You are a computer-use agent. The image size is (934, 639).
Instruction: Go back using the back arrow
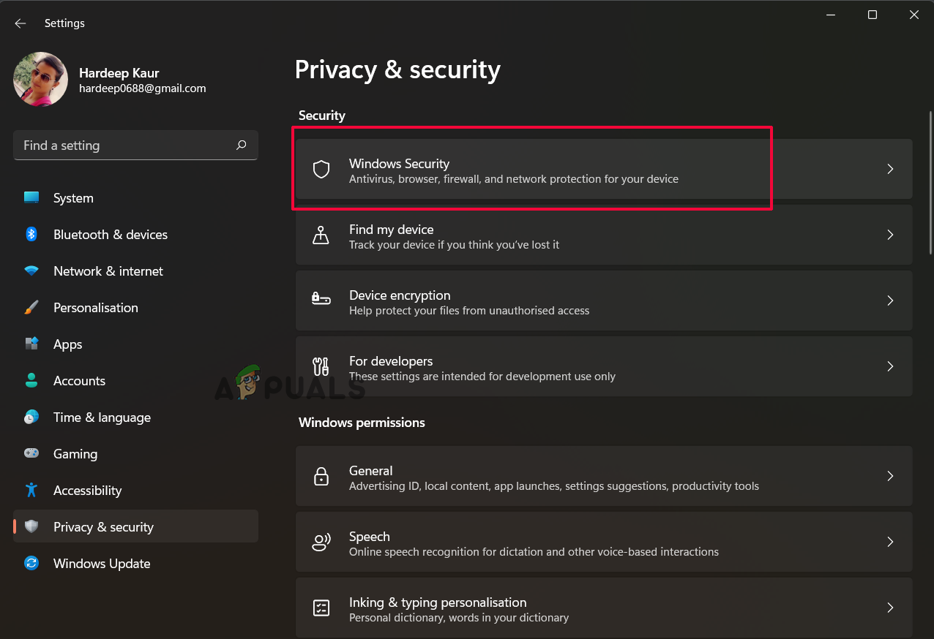point(20,23)
